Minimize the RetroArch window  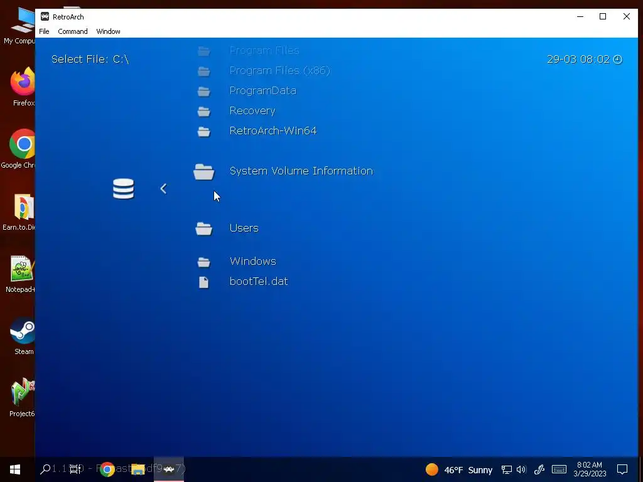pyautogui.click(x=580, y=16)
